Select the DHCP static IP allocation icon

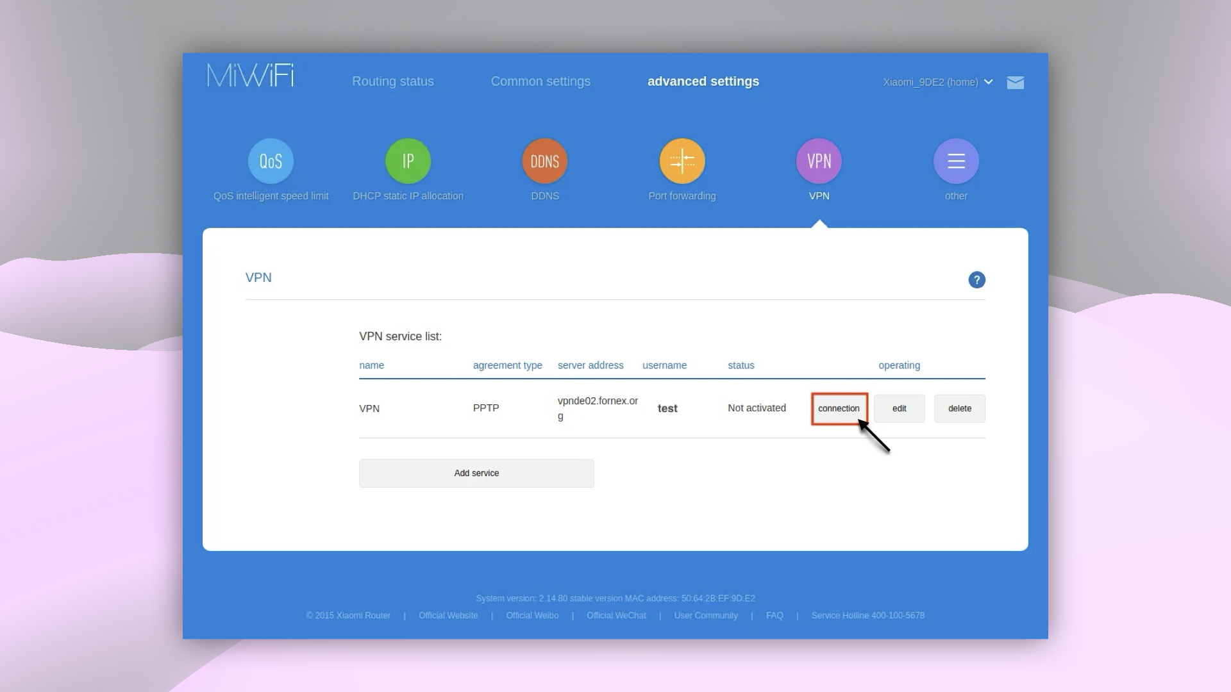(x=408, y=161)
